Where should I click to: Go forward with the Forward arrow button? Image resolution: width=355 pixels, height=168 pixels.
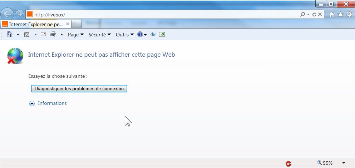(19, 15)
